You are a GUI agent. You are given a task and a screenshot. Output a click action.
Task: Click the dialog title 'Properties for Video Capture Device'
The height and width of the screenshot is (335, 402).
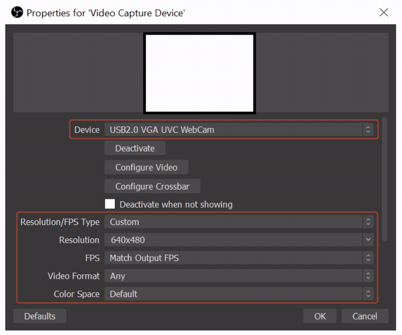(106, 13)
